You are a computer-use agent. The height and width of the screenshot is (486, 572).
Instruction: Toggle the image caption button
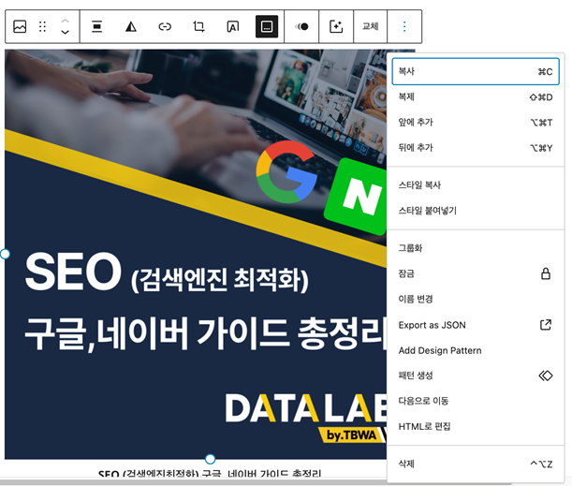pyautogui.click(x=267, y=27)
